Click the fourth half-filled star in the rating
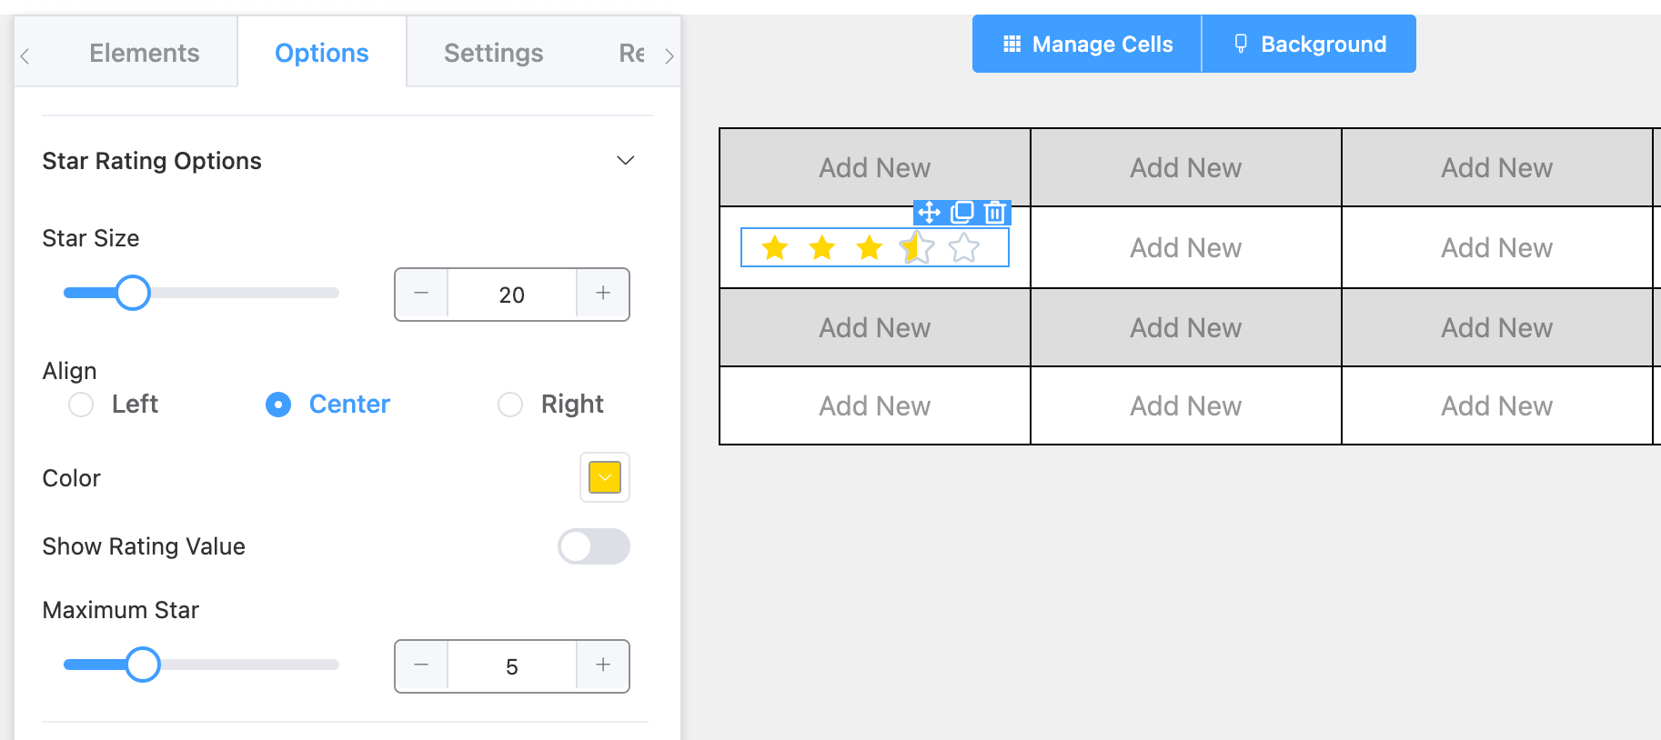This screenshot has height=740, width=1661. click(x=917, y=247)
